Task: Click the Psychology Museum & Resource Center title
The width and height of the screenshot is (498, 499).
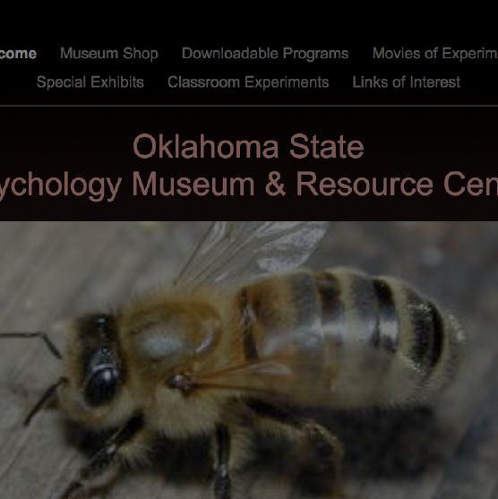Action: coord(249,185)
